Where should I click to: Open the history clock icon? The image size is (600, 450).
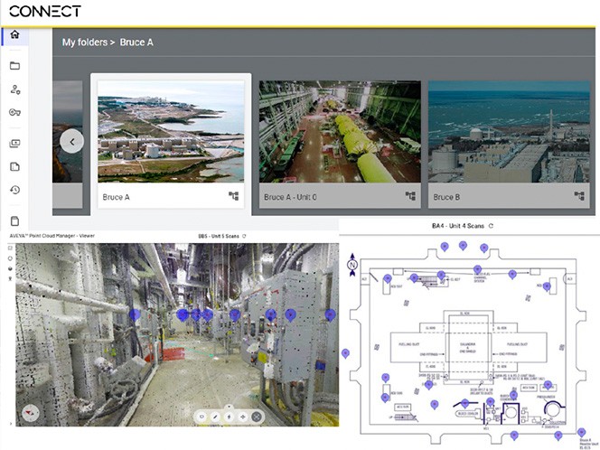[14, 190]
